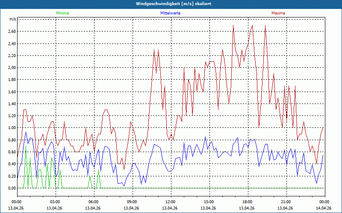This screenshot has height=213, width=342.
Task: Click the 0,00 y-axis baseline label
Action: [x=12, y=188]
